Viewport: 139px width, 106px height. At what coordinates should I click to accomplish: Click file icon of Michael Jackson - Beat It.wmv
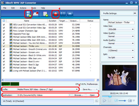point(11,61)
